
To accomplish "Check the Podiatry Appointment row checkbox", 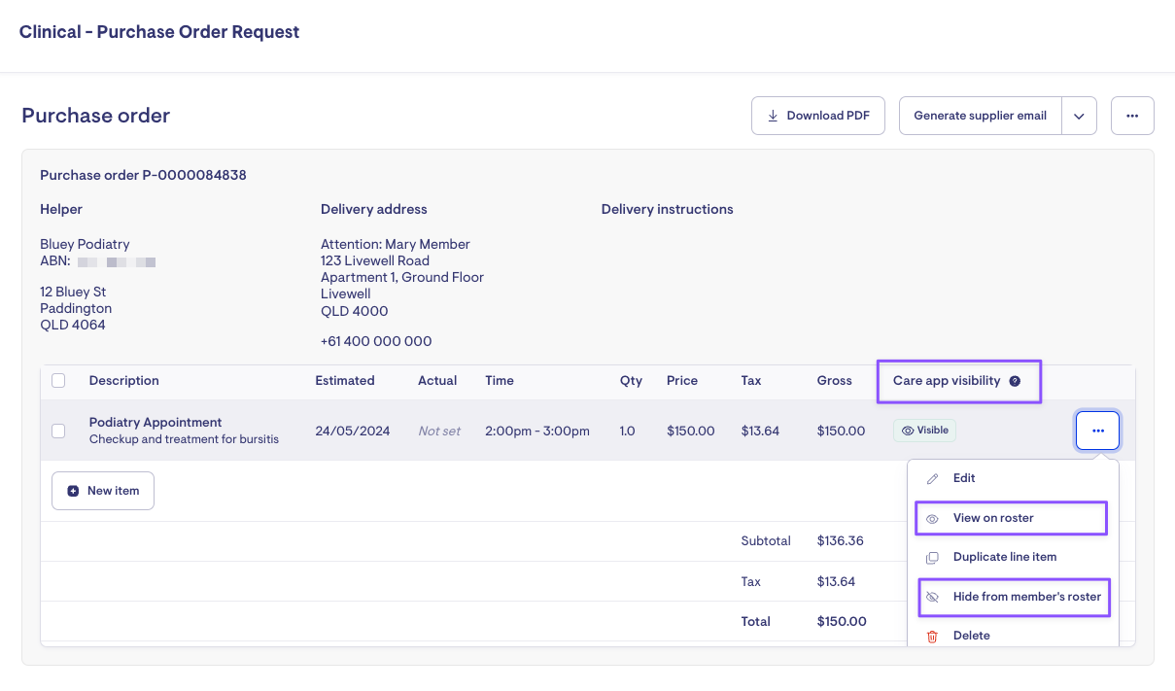I will pyautogui.click(x=58, y=431).
